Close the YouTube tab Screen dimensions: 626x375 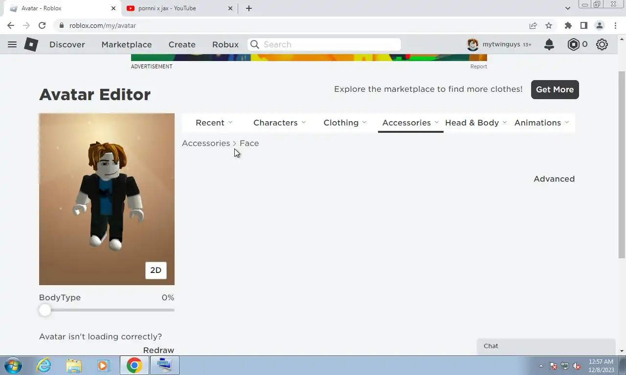[x=231, y=8]
